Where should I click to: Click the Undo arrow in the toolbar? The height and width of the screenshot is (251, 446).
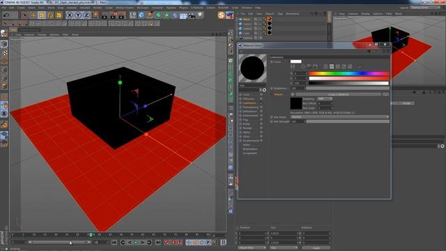(6, 15)
